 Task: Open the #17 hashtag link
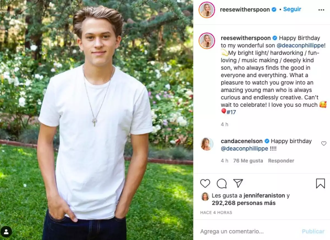231,112
